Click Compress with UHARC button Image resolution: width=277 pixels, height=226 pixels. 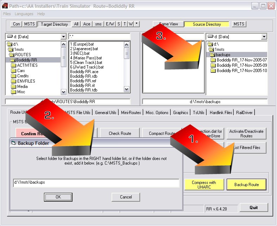pos(204,185)
